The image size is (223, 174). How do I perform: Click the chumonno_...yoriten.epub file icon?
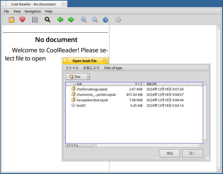coord(73,94)
